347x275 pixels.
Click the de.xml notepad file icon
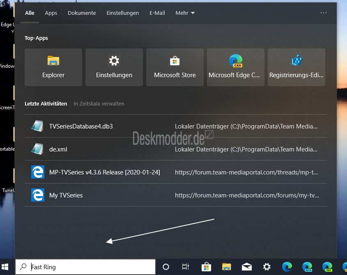[37, 149]
